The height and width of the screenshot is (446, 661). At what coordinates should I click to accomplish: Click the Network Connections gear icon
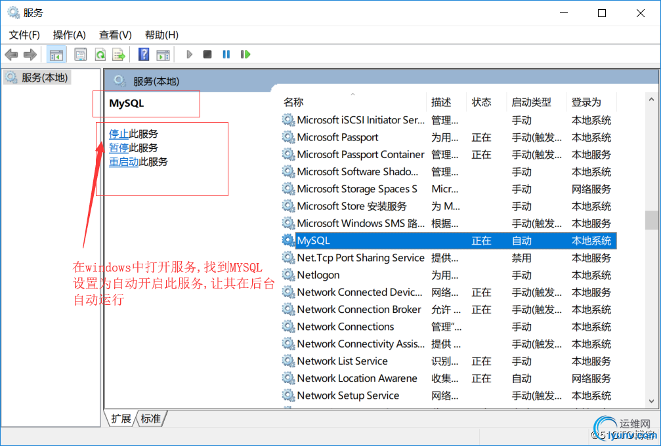tap(288, 327)
